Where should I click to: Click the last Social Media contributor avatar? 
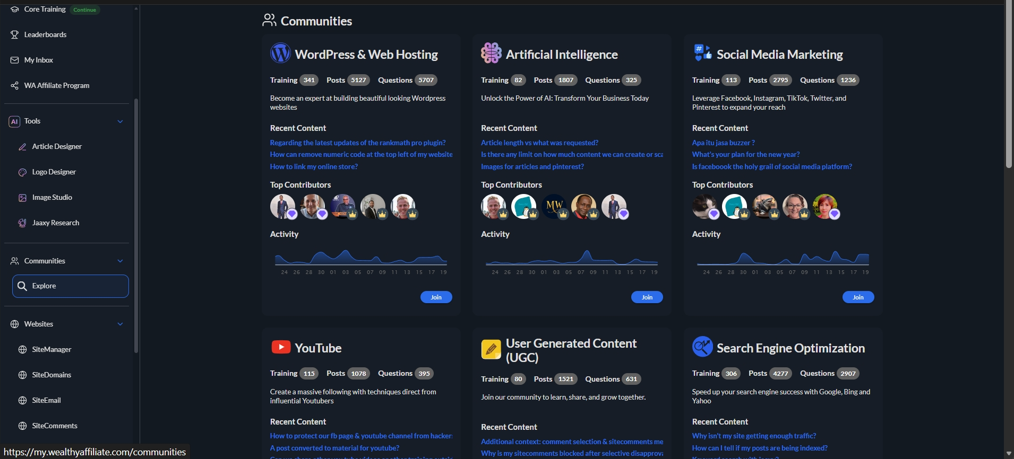click(825, 206)
